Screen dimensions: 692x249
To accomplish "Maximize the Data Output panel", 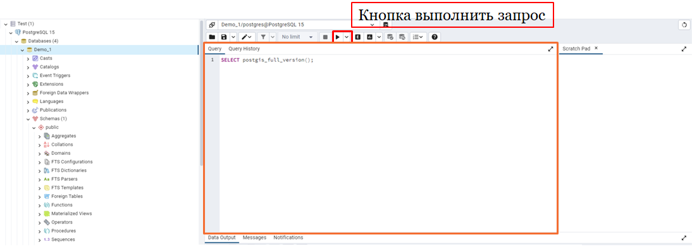I will (x=684, y=238).
